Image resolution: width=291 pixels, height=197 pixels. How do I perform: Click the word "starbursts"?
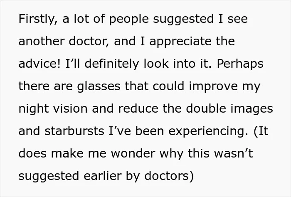(74, 131)
